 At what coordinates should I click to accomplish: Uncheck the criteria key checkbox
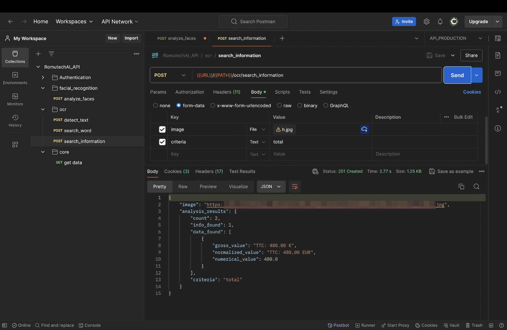pos(162,142)
